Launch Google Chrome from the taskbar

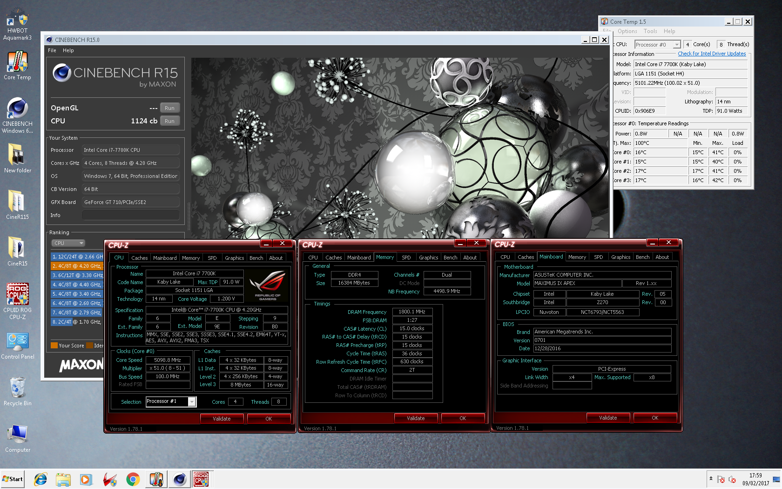pos(133,479)
